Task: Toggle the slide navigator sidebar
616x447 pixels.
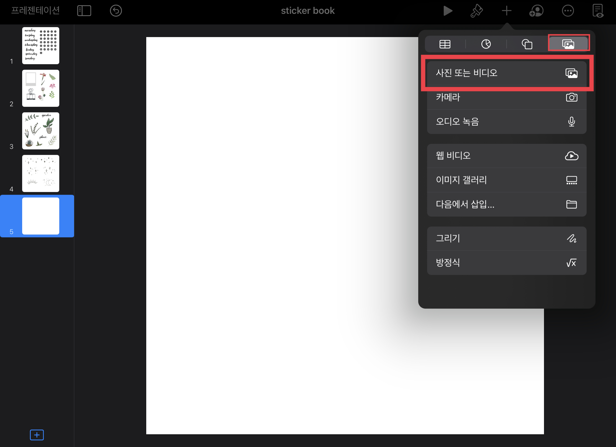Action: pos(84,11)
